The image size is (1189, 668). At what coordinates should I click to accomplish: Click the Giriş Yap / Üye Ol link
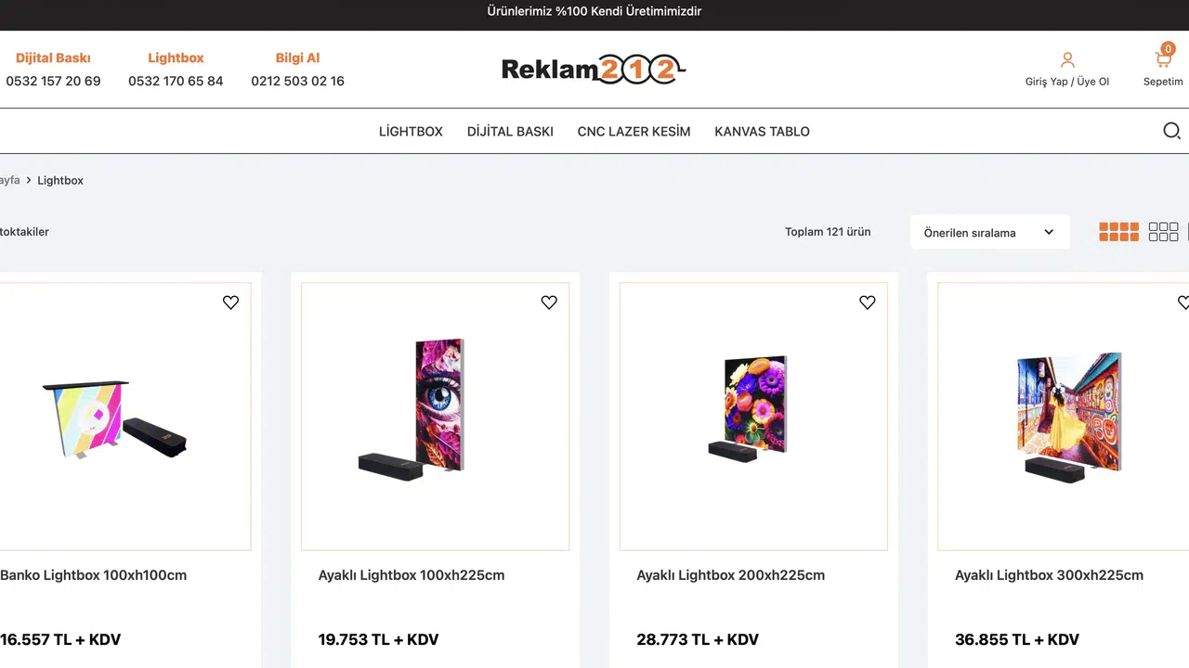tap(1067, 82)
